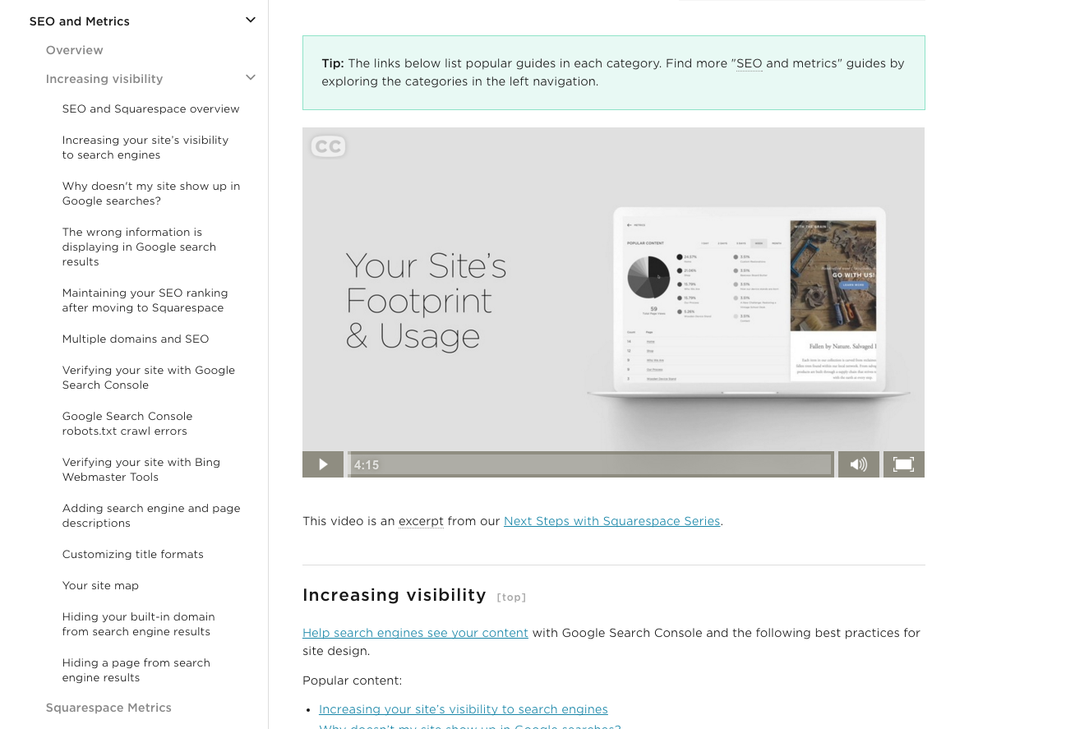
Task: Open Adding search engine and page descriptions
Action: click(151, 515)
